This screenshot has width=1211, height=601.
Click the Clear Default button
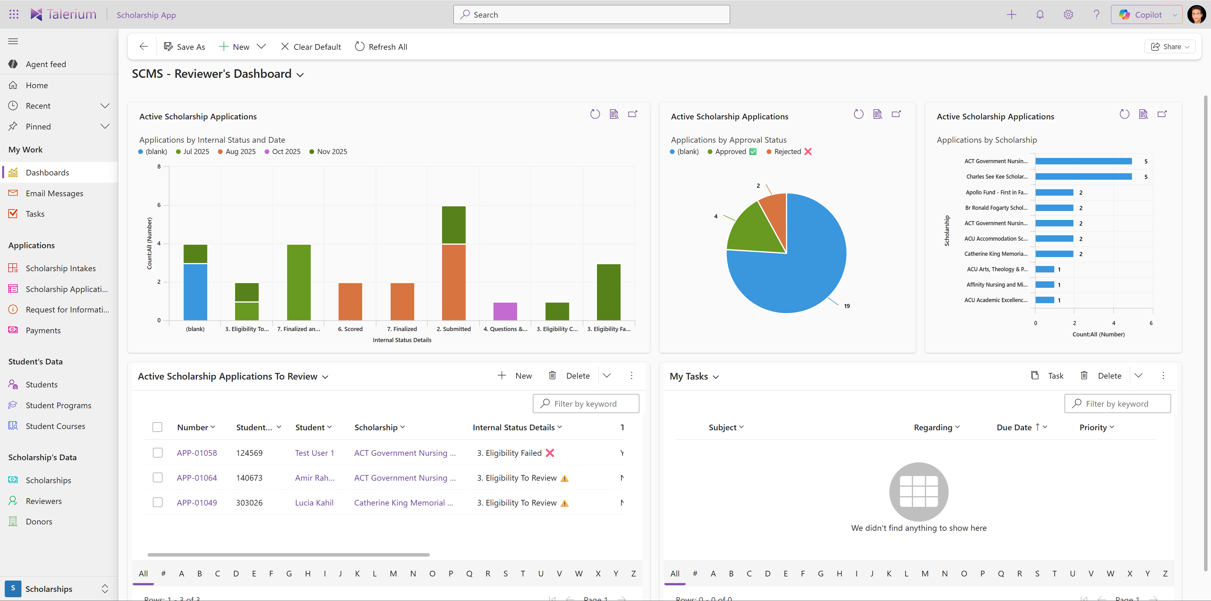point(311,47)
